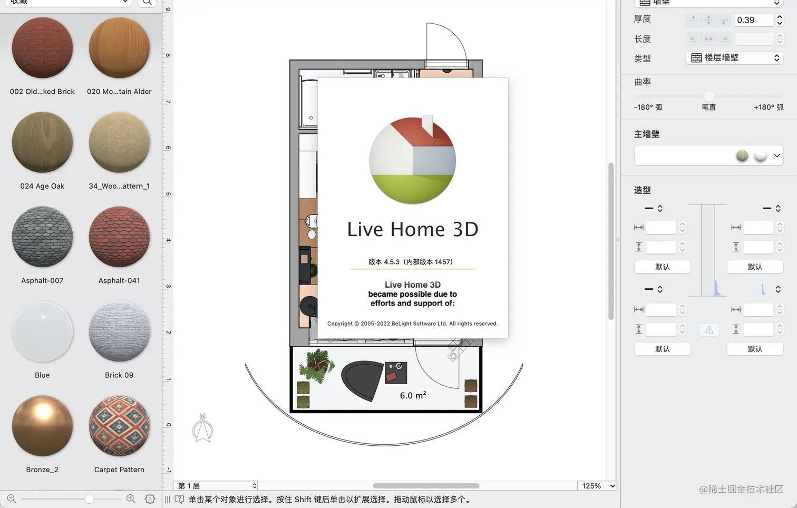Pick the 34_Woo...attern_1 material

pos(119,142)
